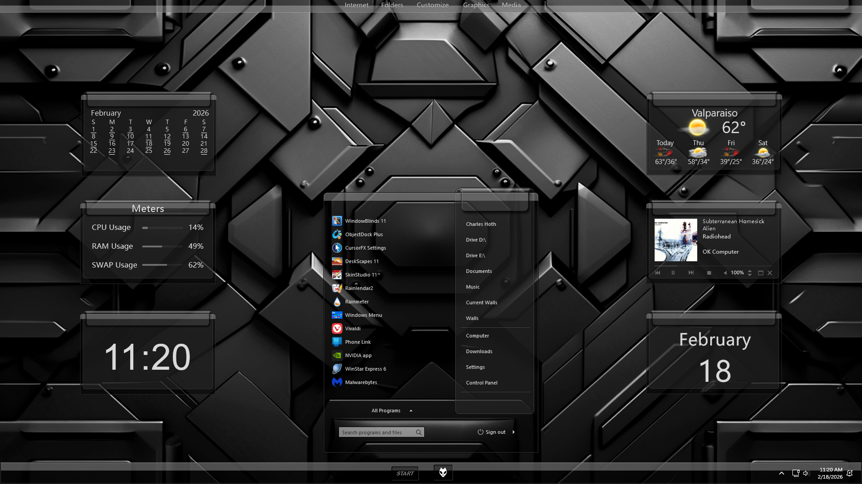
Task: Stop playback in music widget
Action: [x=709, y=272]
